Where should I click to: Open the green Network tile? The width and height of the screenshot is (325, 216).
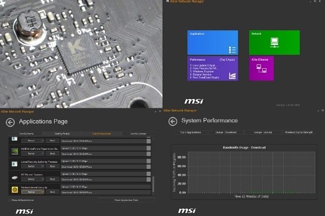(x=274, y=42)
